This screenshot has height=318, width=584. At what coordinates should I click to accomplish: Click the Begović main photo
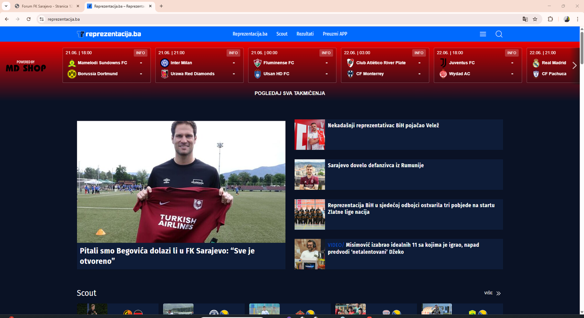(x=181, y=182)
